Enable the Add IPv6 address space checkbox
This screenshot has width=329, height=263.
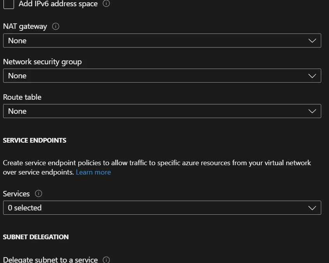point(9,4)
